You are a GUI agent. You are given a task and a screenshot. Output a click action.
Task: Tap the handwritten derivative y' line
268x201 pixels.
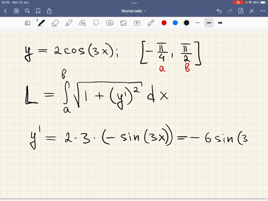click(138, 137)
